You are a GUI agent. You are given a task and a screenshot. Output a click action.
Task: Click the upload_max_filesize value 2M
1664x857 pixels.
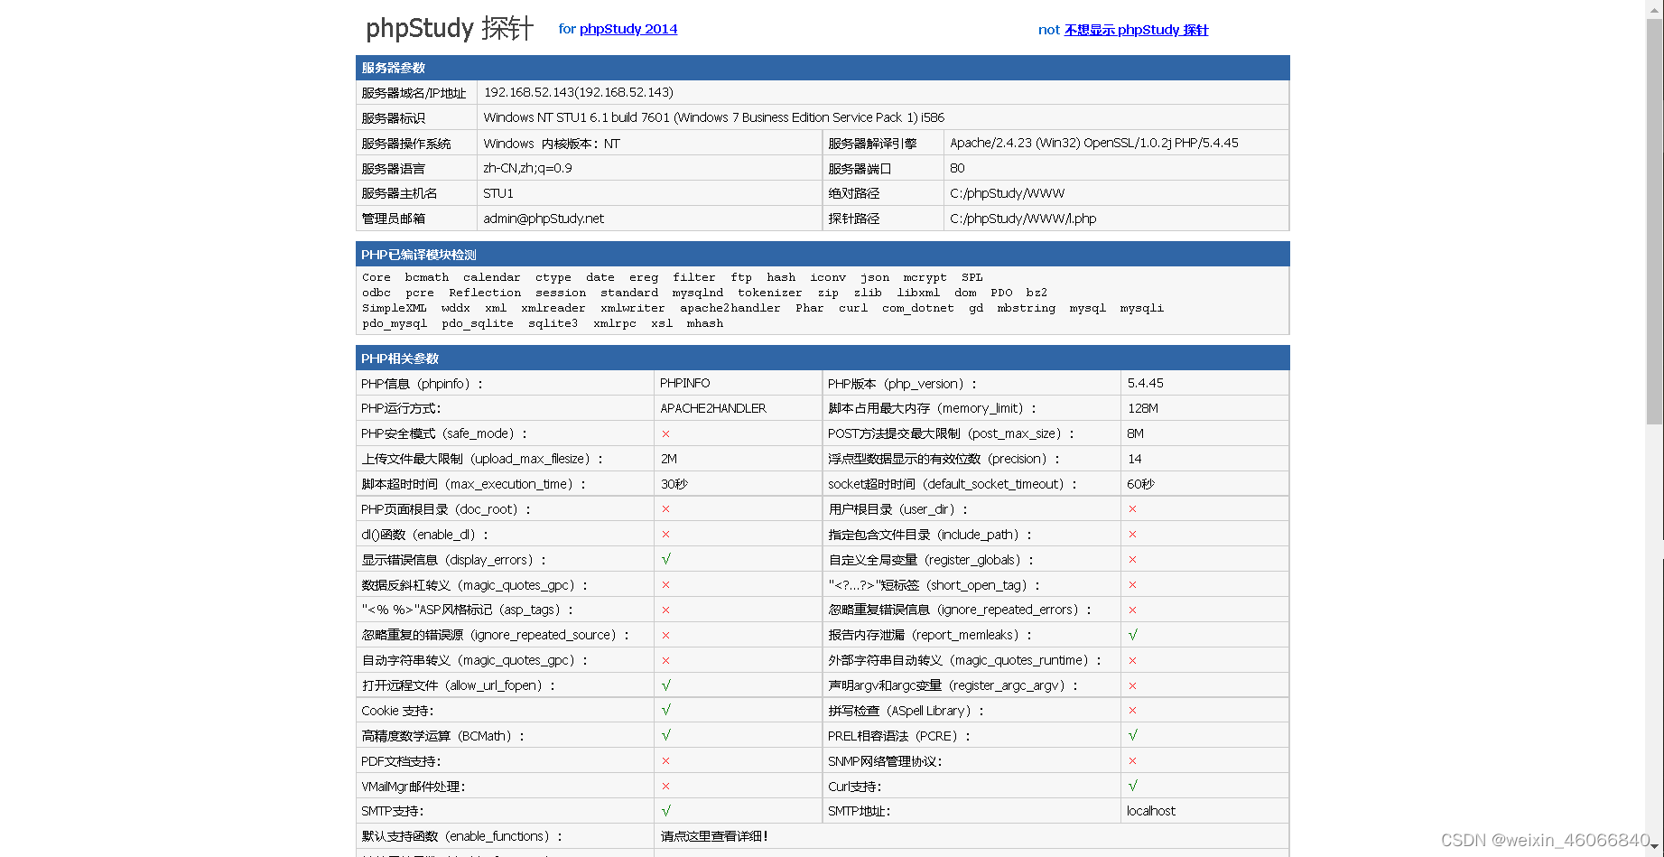(x=669, y=459)
